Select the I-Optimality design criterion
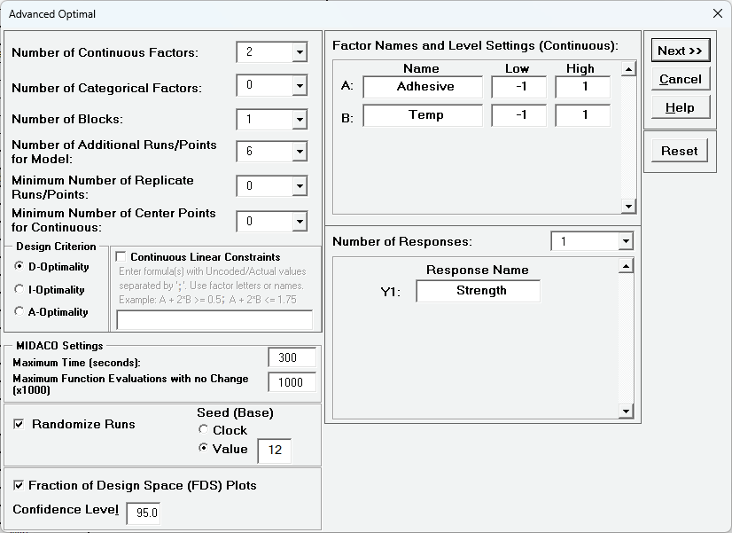Screen dimensions: 732x533 pos(19,289)
